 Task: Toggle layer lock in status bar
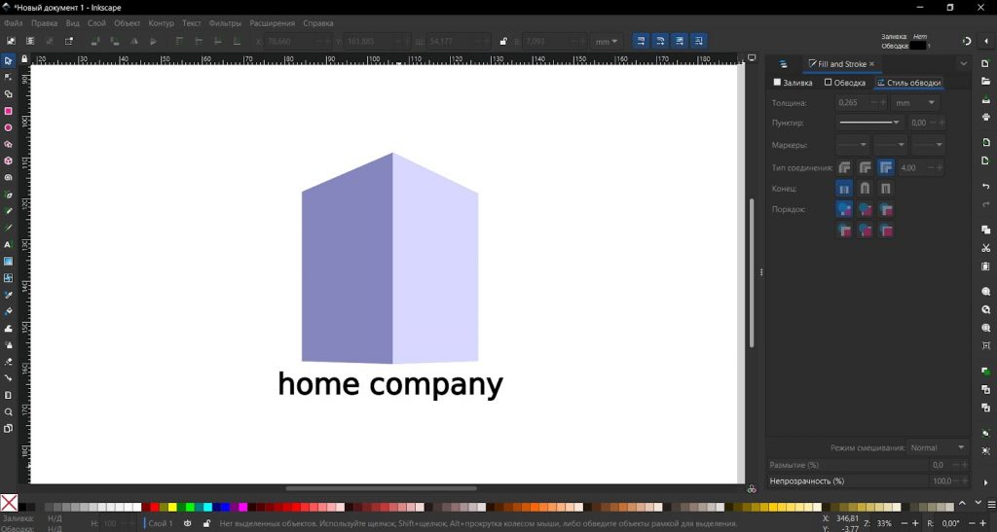[x=206, y=524]
